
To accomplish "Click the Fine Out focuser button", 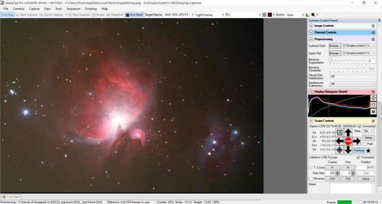I will pyautogui.click(x=348, y=179).
